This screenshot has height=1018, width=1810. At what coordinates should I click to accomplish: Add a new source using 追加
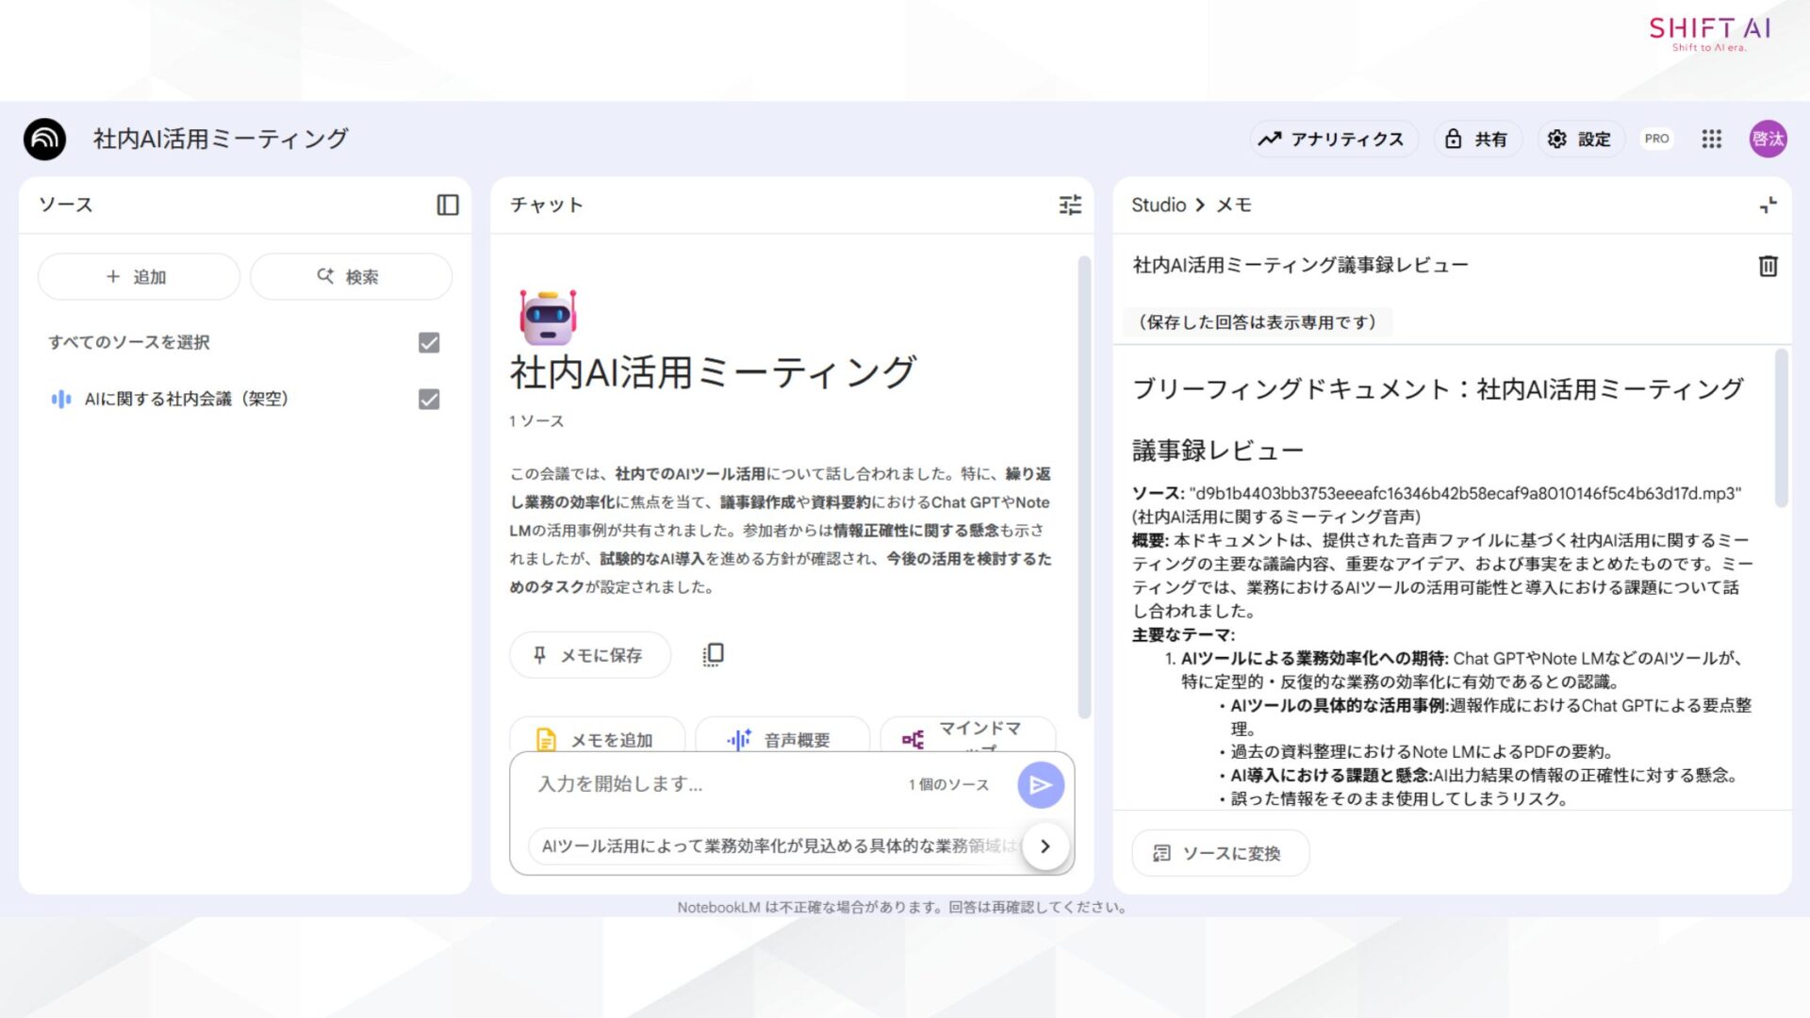click(138, 276)
